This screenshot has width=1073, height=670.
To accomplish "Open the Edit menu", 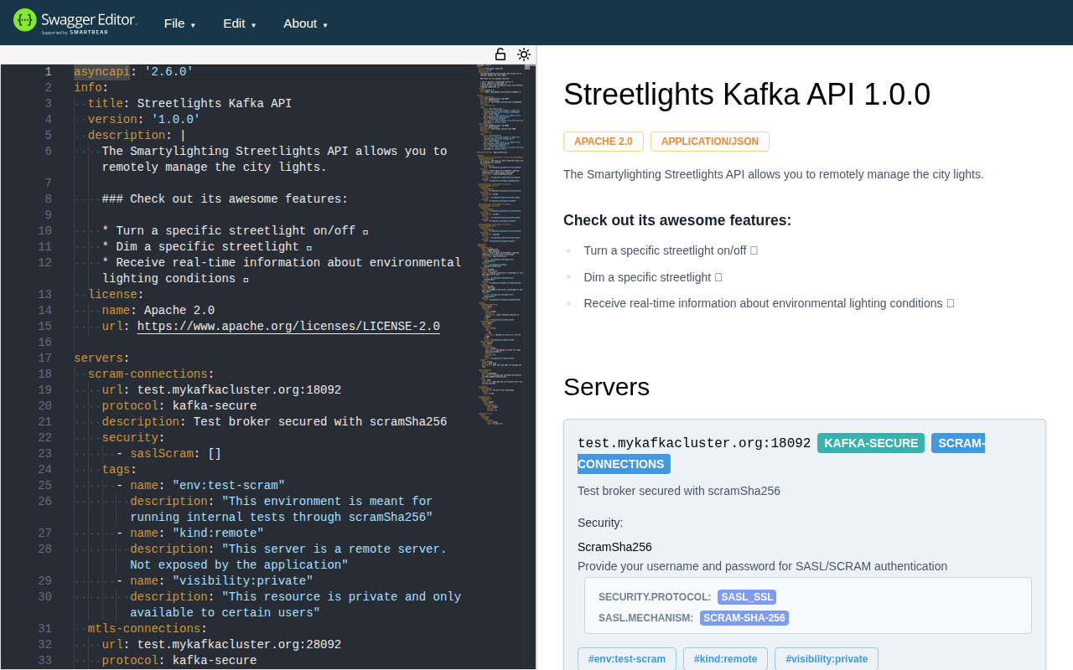I will pyautogui.click(x=239, y=23).
